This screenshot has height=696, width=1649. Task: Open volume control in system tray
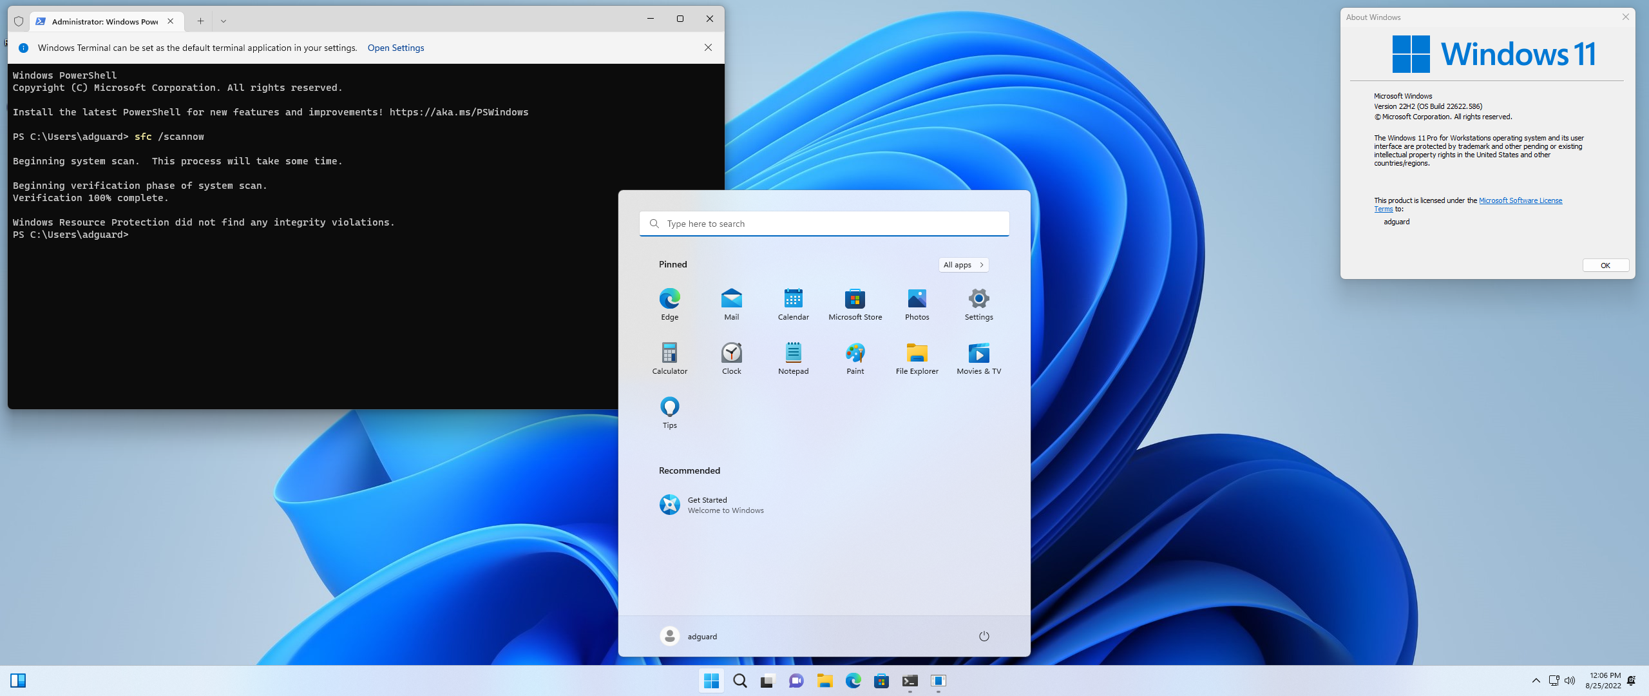point(1570,681)
